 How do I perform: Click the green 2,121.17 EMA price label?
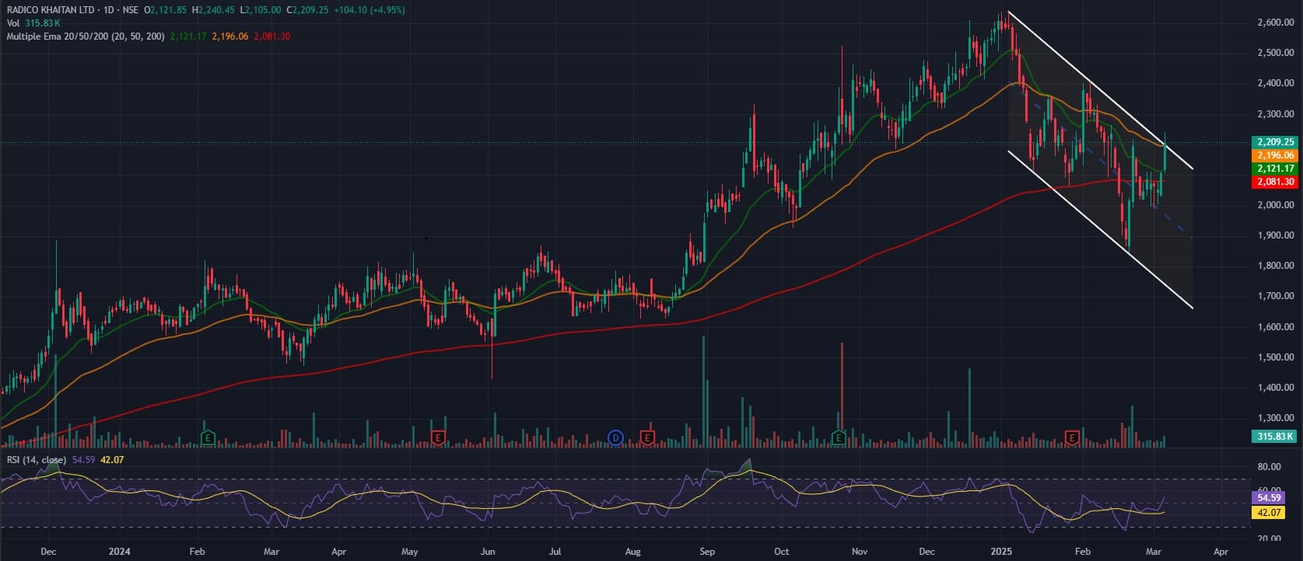coord(1275,169)
